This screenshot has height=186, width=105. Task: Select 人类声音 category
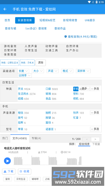[x=31, y=46]
